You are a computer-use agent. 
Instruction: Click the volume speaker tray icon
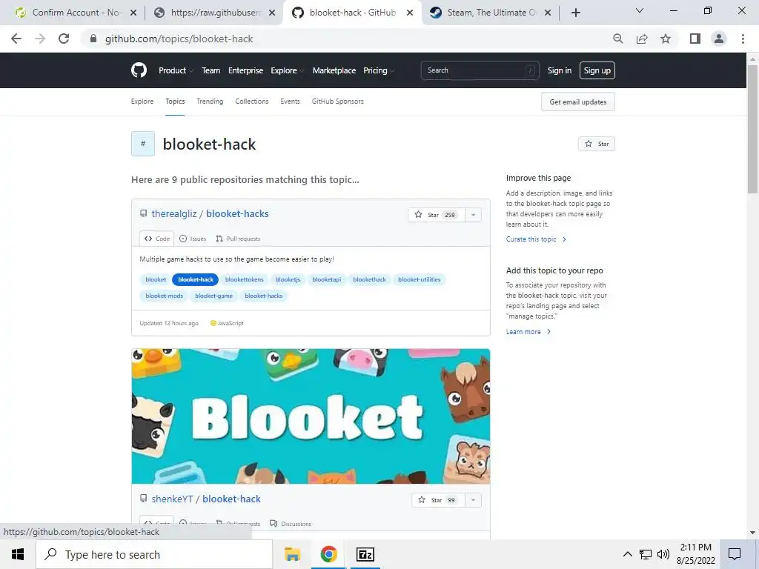(663, 554)
